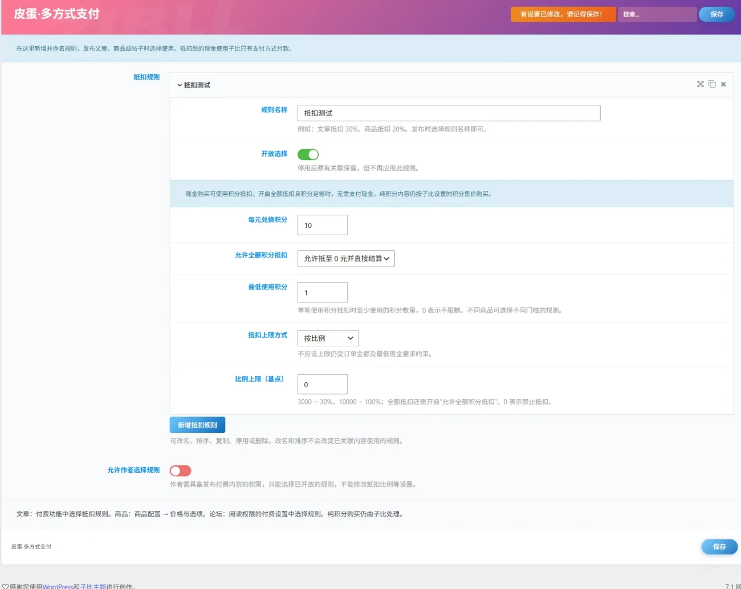Focus the 最低使用积分 input field
The height and width of the screenshot is (589, 741).
point(323,292)
